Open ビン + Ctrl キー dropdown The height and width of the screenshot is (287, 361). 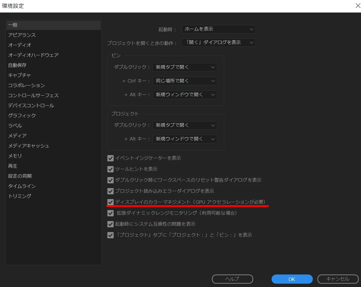(185, 81)
